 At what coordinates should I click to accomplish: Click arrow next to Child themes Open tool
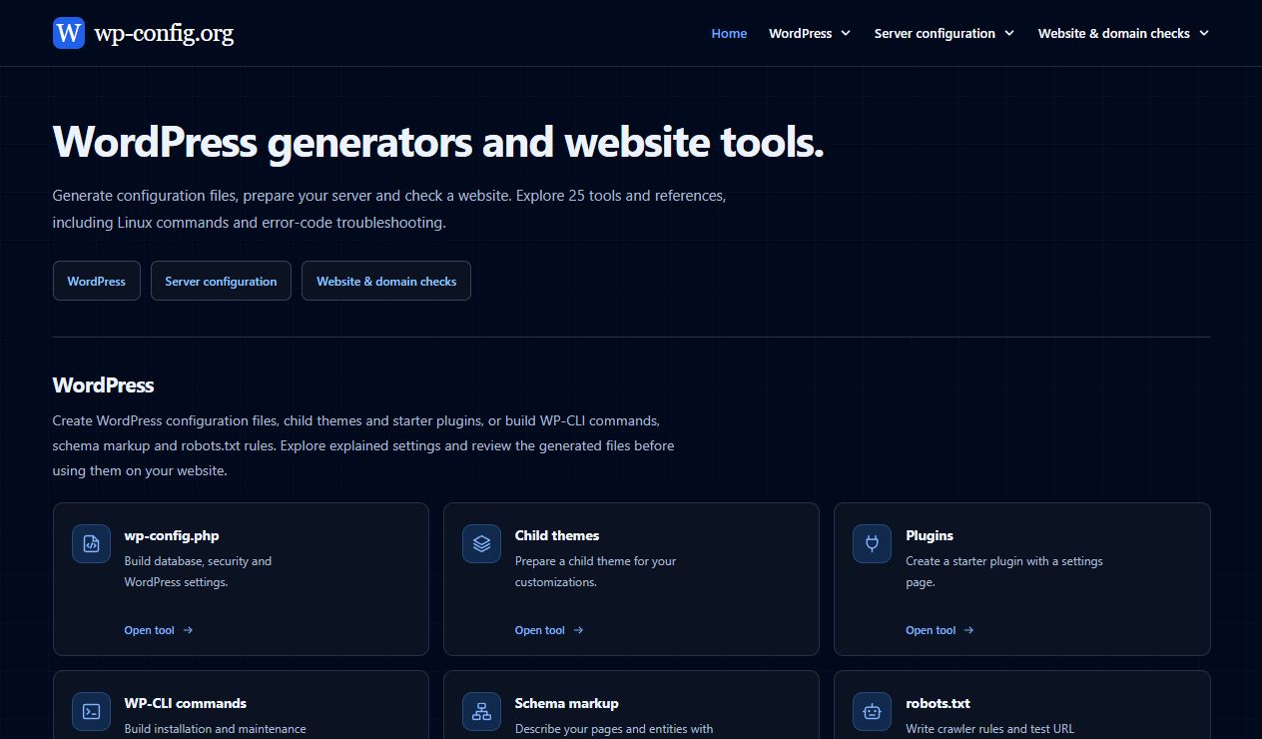tap(578, 630)
